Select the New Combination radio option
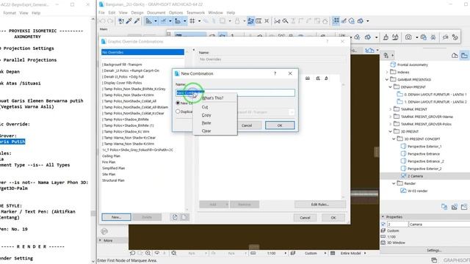The height and width of the screenshot is (264, 470). tap(178, 103)
